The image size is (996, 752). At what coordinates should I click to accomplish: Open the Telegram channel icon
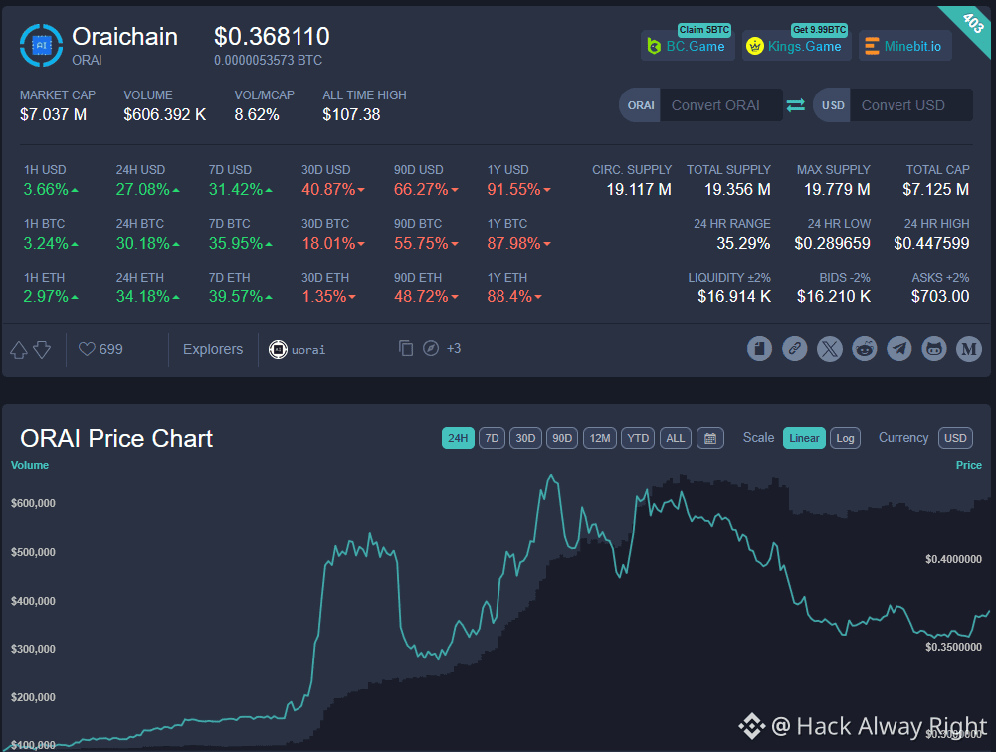coord(898,349)
